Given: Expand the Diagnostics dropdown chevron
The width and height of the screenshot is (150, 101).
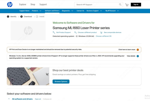Looking at the screenshot, I should click(x=72, y=11).
